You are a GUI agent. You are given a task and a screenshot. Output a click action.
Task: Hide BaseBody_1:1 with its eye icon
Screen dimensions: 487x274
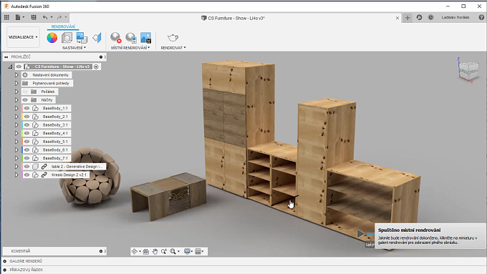click(26, 108)
